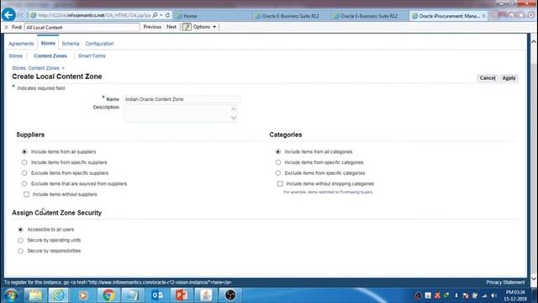Click the Cancel button
This screenshot has height=303, width=538.
[488, 78]
